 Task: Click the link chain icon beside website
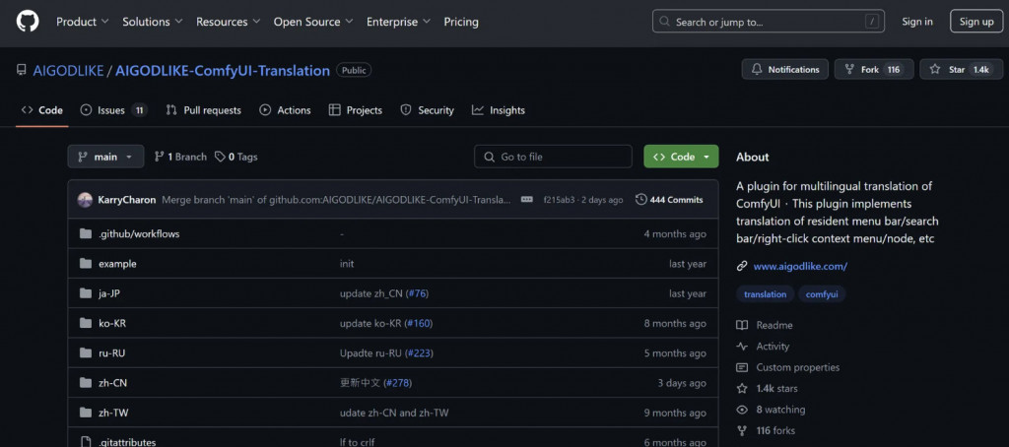[x=742, y=266]
